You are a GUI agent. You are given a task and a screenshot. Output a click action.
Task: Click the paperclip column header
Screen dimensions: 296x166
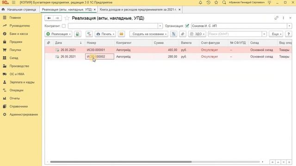49,43
